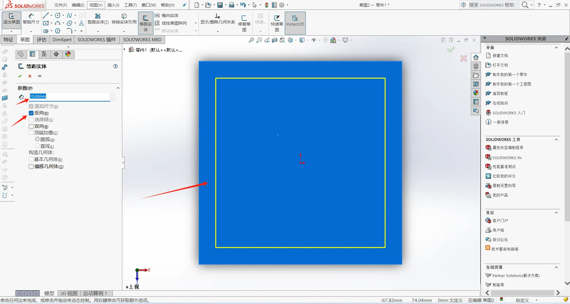Screen dimensions: 570x304
Task: Select the Polygon sketch tool
Action: tap(58, 31)
